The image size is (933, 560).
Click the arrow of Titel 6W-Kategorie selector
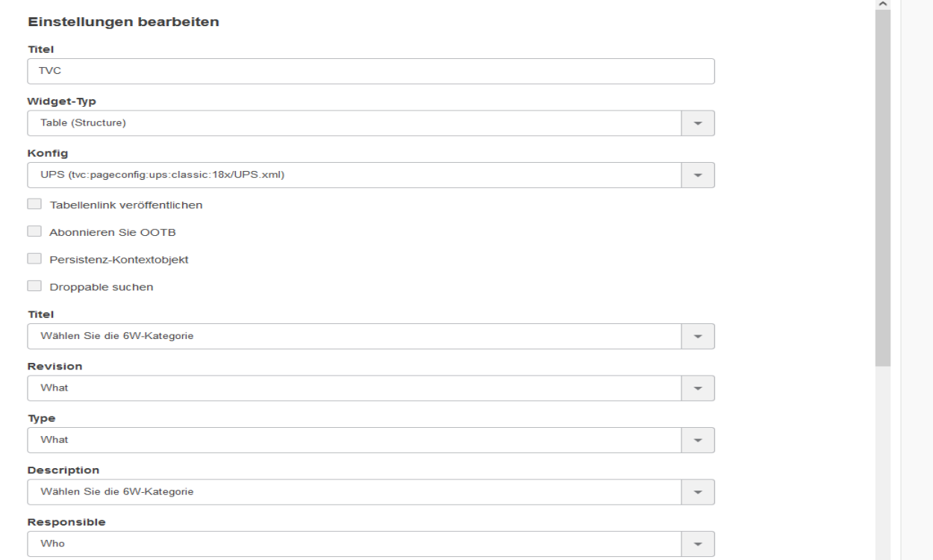coord(699,336)
